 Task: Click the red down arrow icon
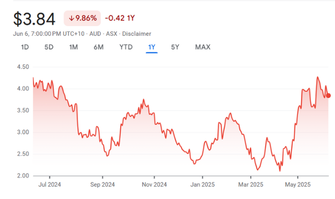tap(71, 18)
